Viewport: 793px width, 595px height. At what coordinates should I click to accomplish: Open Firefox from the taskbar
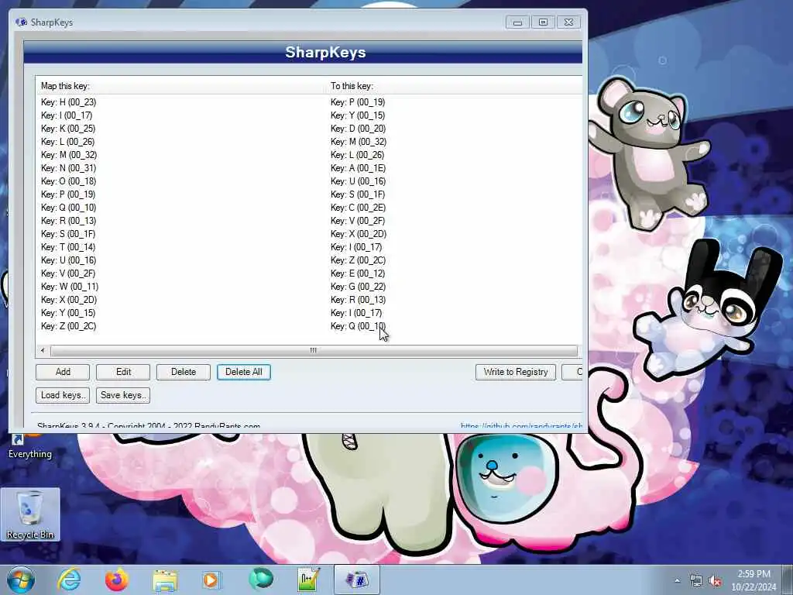click(x=117, y=580)
